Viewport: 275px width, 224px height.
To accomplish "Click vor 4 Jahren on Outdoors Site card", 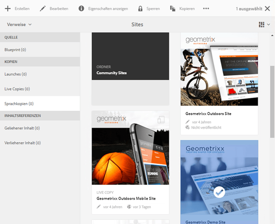I will coord(202,122).
